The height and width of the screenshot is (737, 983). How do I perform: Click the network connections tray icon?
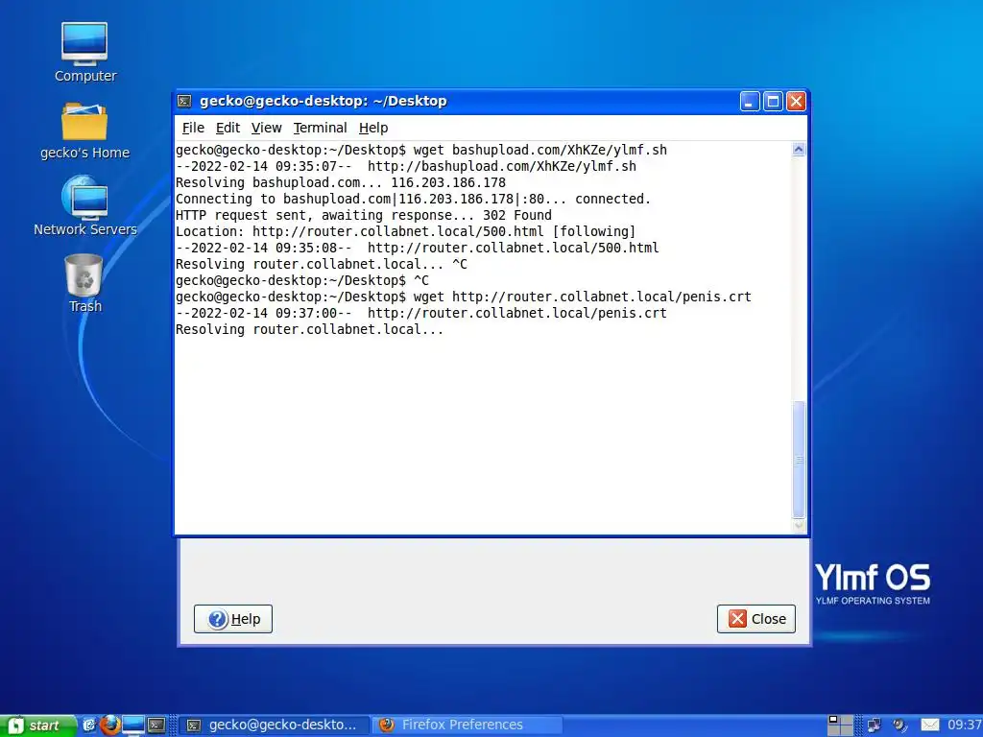click(x=874, y=725)
